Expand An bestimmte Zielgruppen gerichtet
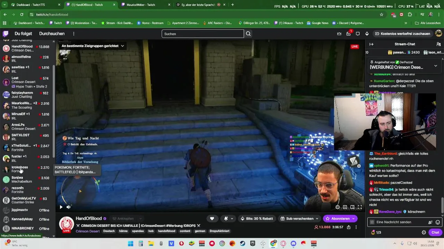Image resolution: width=444 pixels, height=249 pixels. pos(93,46)
